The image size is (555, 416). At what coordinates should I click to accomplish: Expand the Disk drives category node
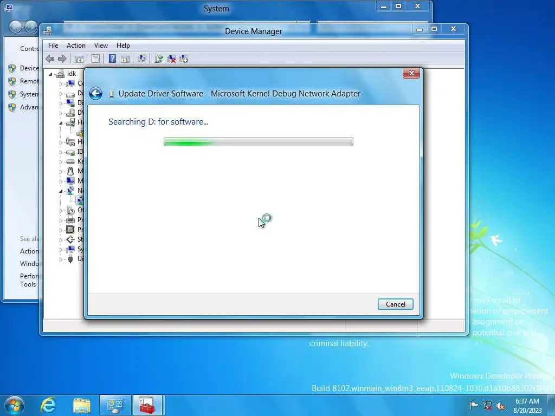[x=61, y=94]
